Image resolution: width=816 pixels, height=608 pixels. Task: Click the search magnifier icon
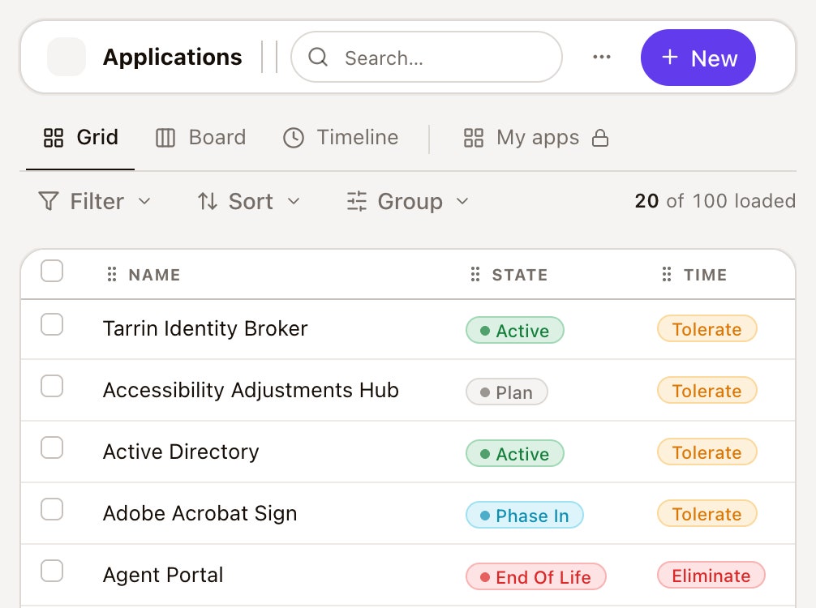pos(318,57)
